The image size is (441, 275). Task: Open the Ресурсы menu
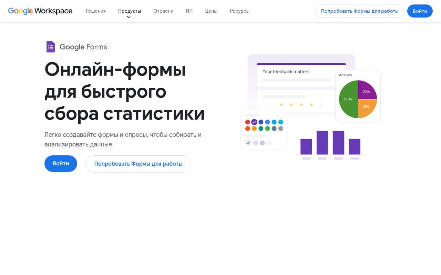coord(240,11)
